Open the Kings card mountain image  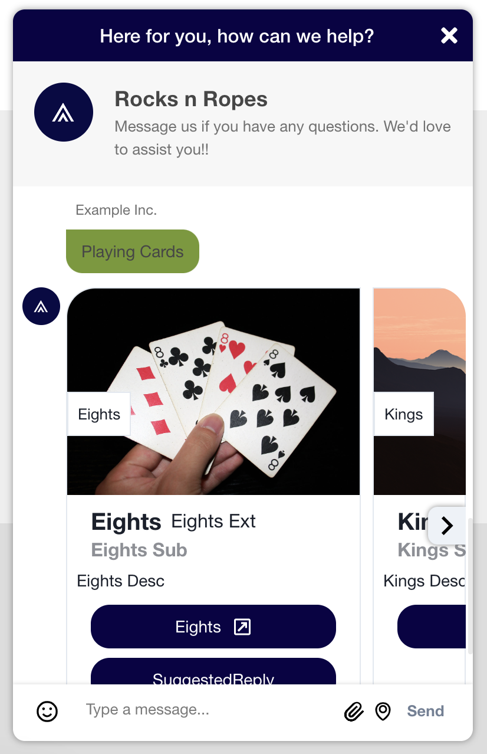click(x=420, y=392)
